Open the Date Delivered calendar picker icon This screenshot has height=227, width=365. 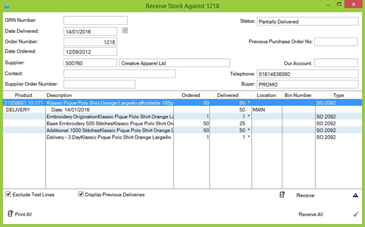coord(125,30)
